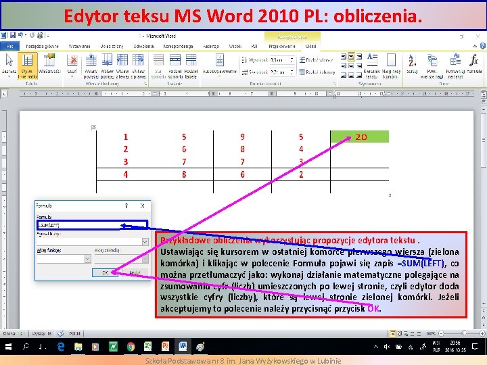
Task: Switch to Wstawianie tab
Action: point(80,46)
